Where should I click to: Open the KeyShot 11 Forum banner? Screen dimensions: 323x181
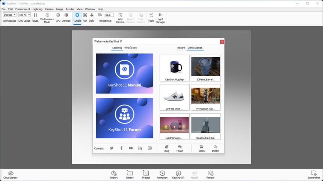click(x=124, y=118)
